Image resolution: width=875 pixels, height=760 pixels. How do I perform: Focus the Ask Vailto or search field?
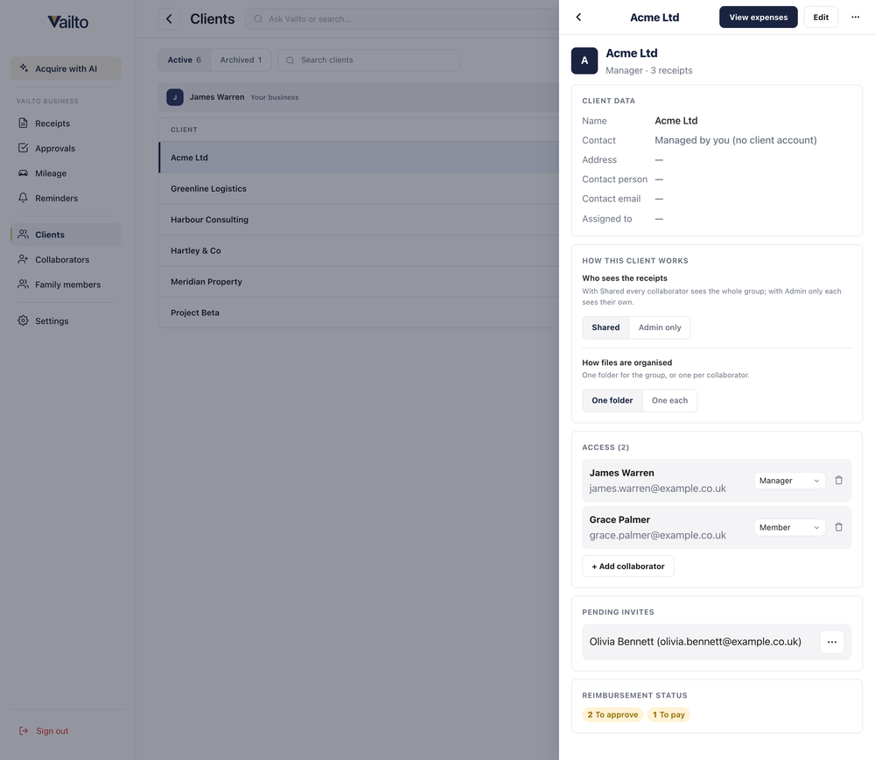pos(402,19)
